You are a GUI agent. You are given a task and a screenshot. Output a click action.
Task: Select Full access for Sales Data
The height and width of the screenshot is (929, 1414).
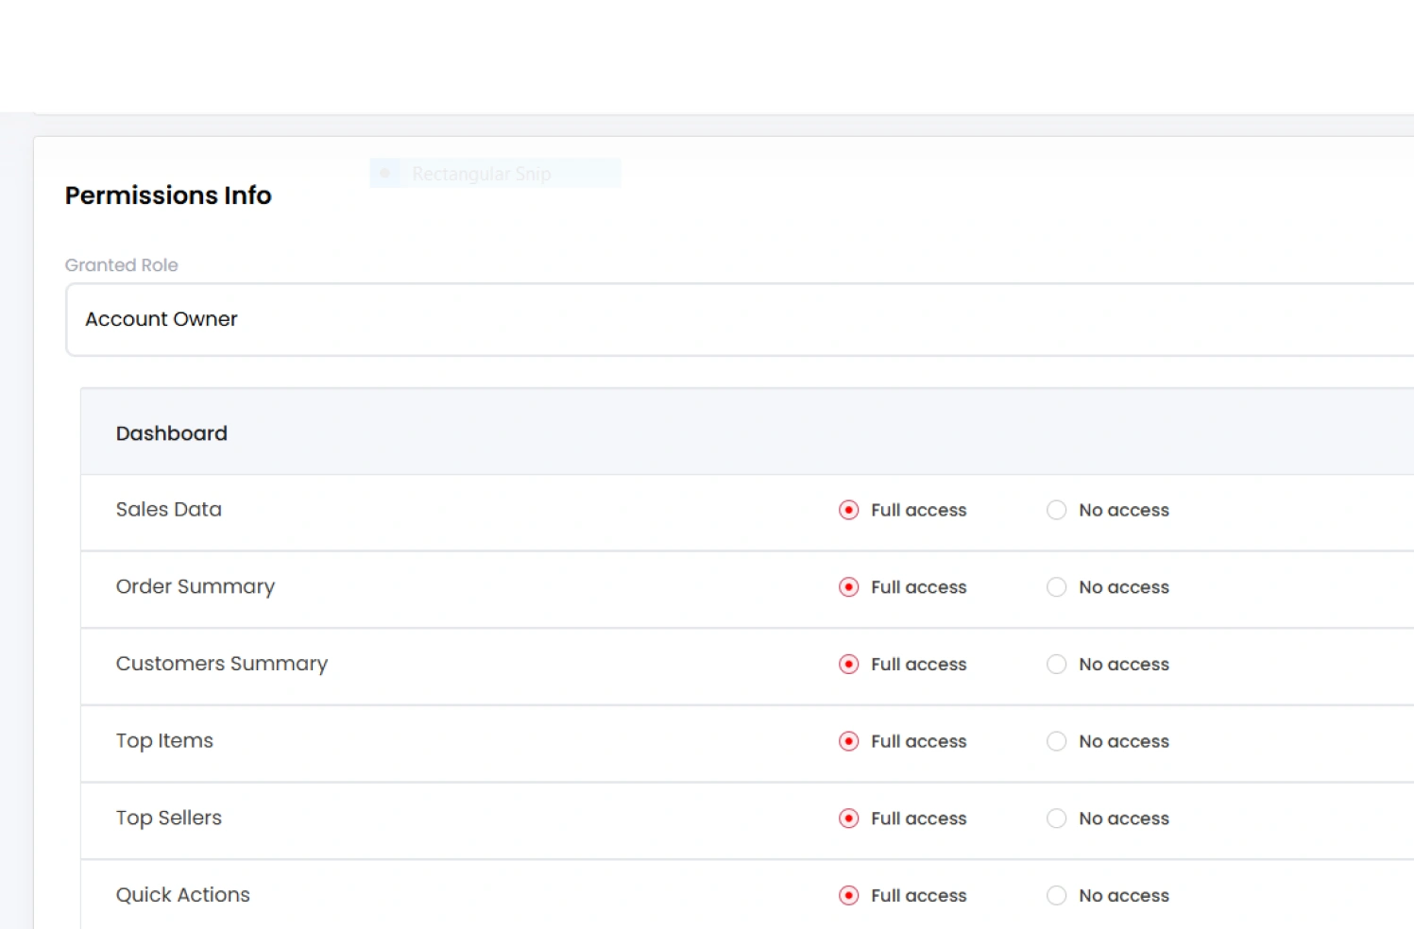coord(849,510)
